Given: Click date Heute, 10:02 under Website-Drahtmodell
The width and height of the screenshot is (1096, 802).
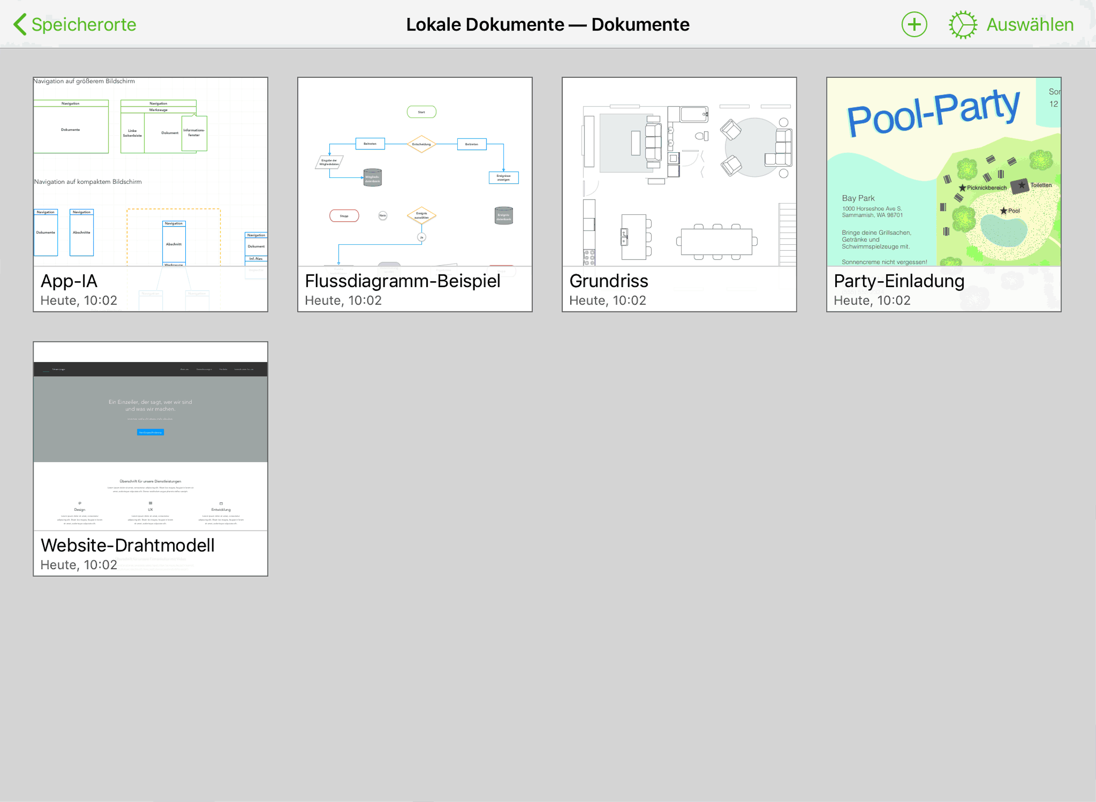Looking at the screenshot, I should 79,565.
